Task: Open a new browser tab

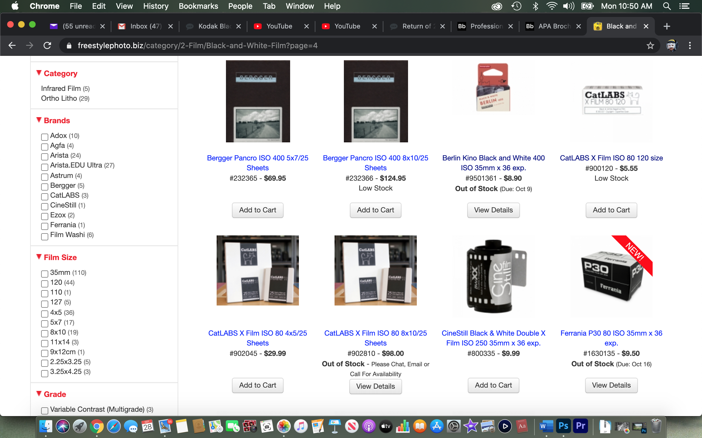Action: pos(667,26)
